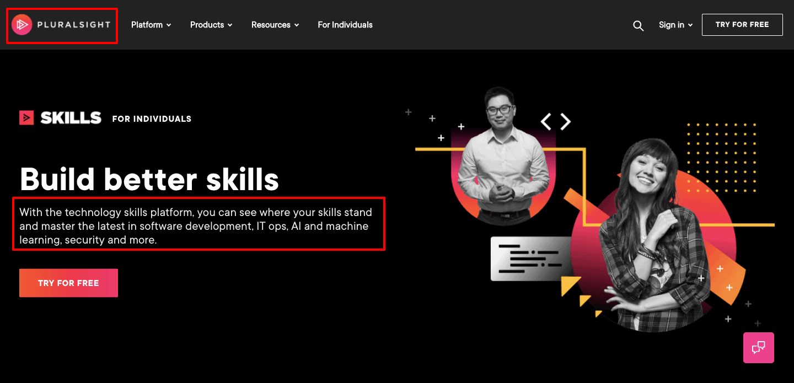Click the paragraph starting 'With the technology skills platform'
This screenshot has height=383, width=794.
click(x=196, y=226)
